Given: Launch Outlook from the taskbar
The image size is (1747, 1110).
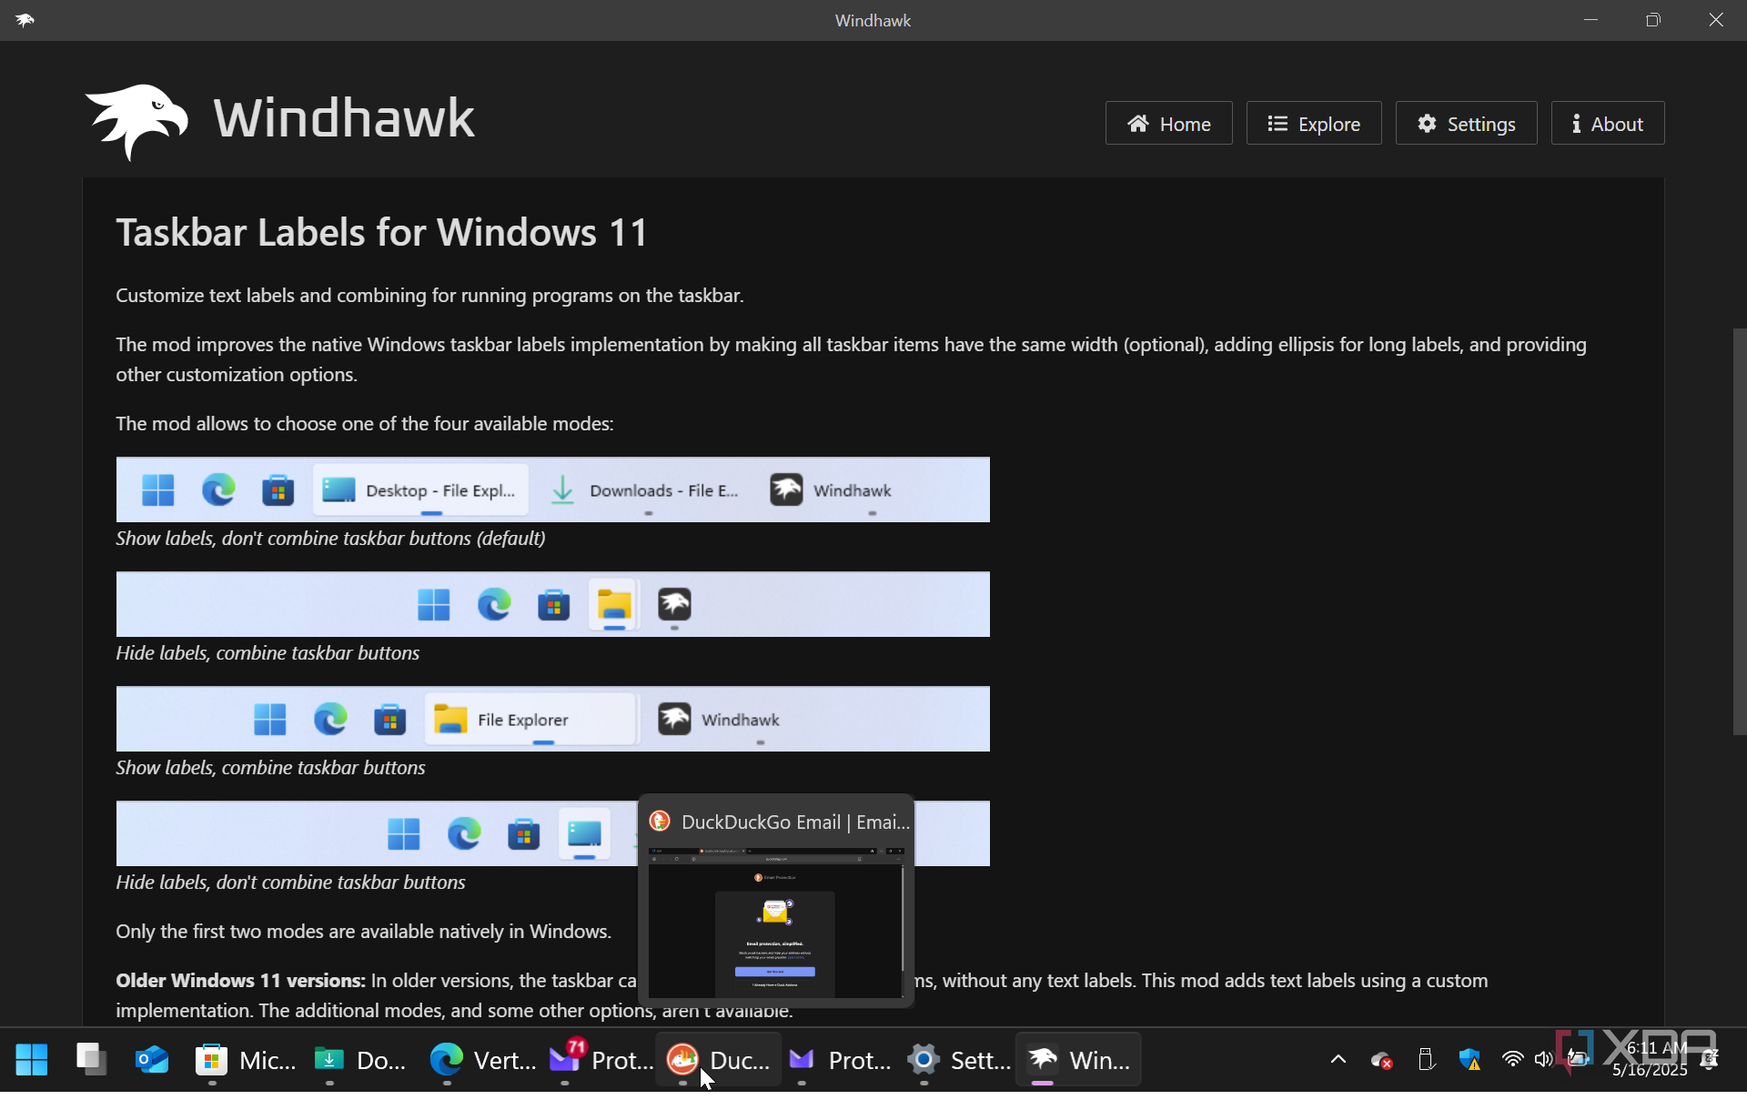Looking at the screenshot, I should pos(152,1059).
